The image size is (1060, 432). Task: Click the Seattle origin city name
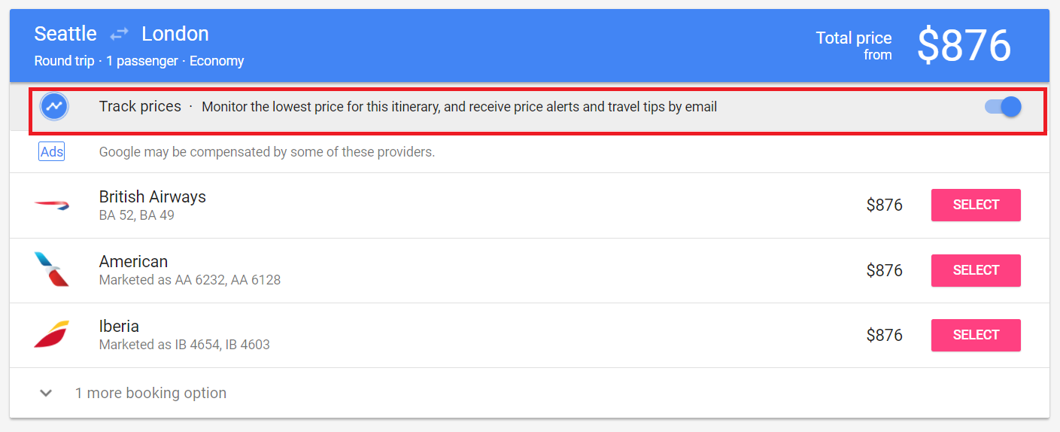point(65,34)
